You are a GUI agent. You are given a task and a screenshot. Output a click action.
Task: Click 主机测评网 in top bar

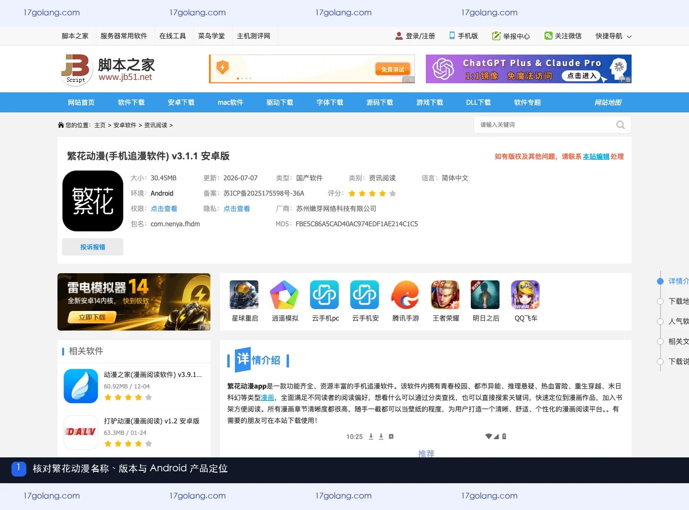254,36
